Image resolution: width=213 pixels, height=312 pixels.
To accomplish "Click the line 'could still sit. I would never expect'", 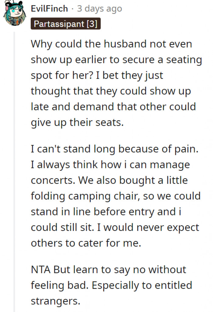I will coord(115,228).
